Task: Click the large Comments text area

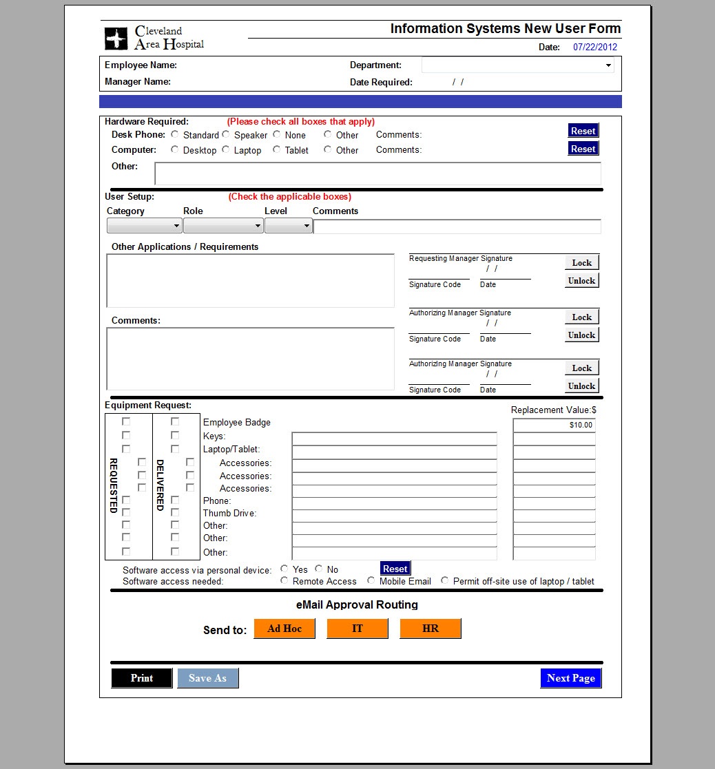Action: pos(250,359)
